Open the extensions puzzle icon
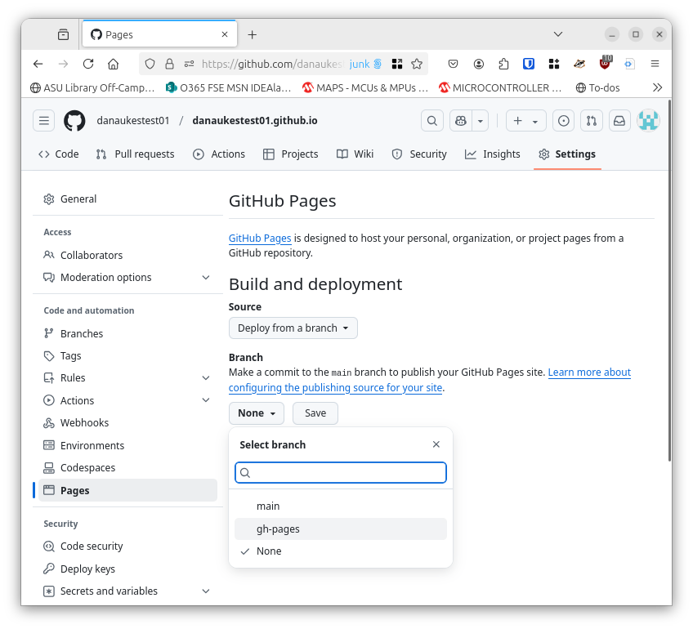 coord(503,64)
